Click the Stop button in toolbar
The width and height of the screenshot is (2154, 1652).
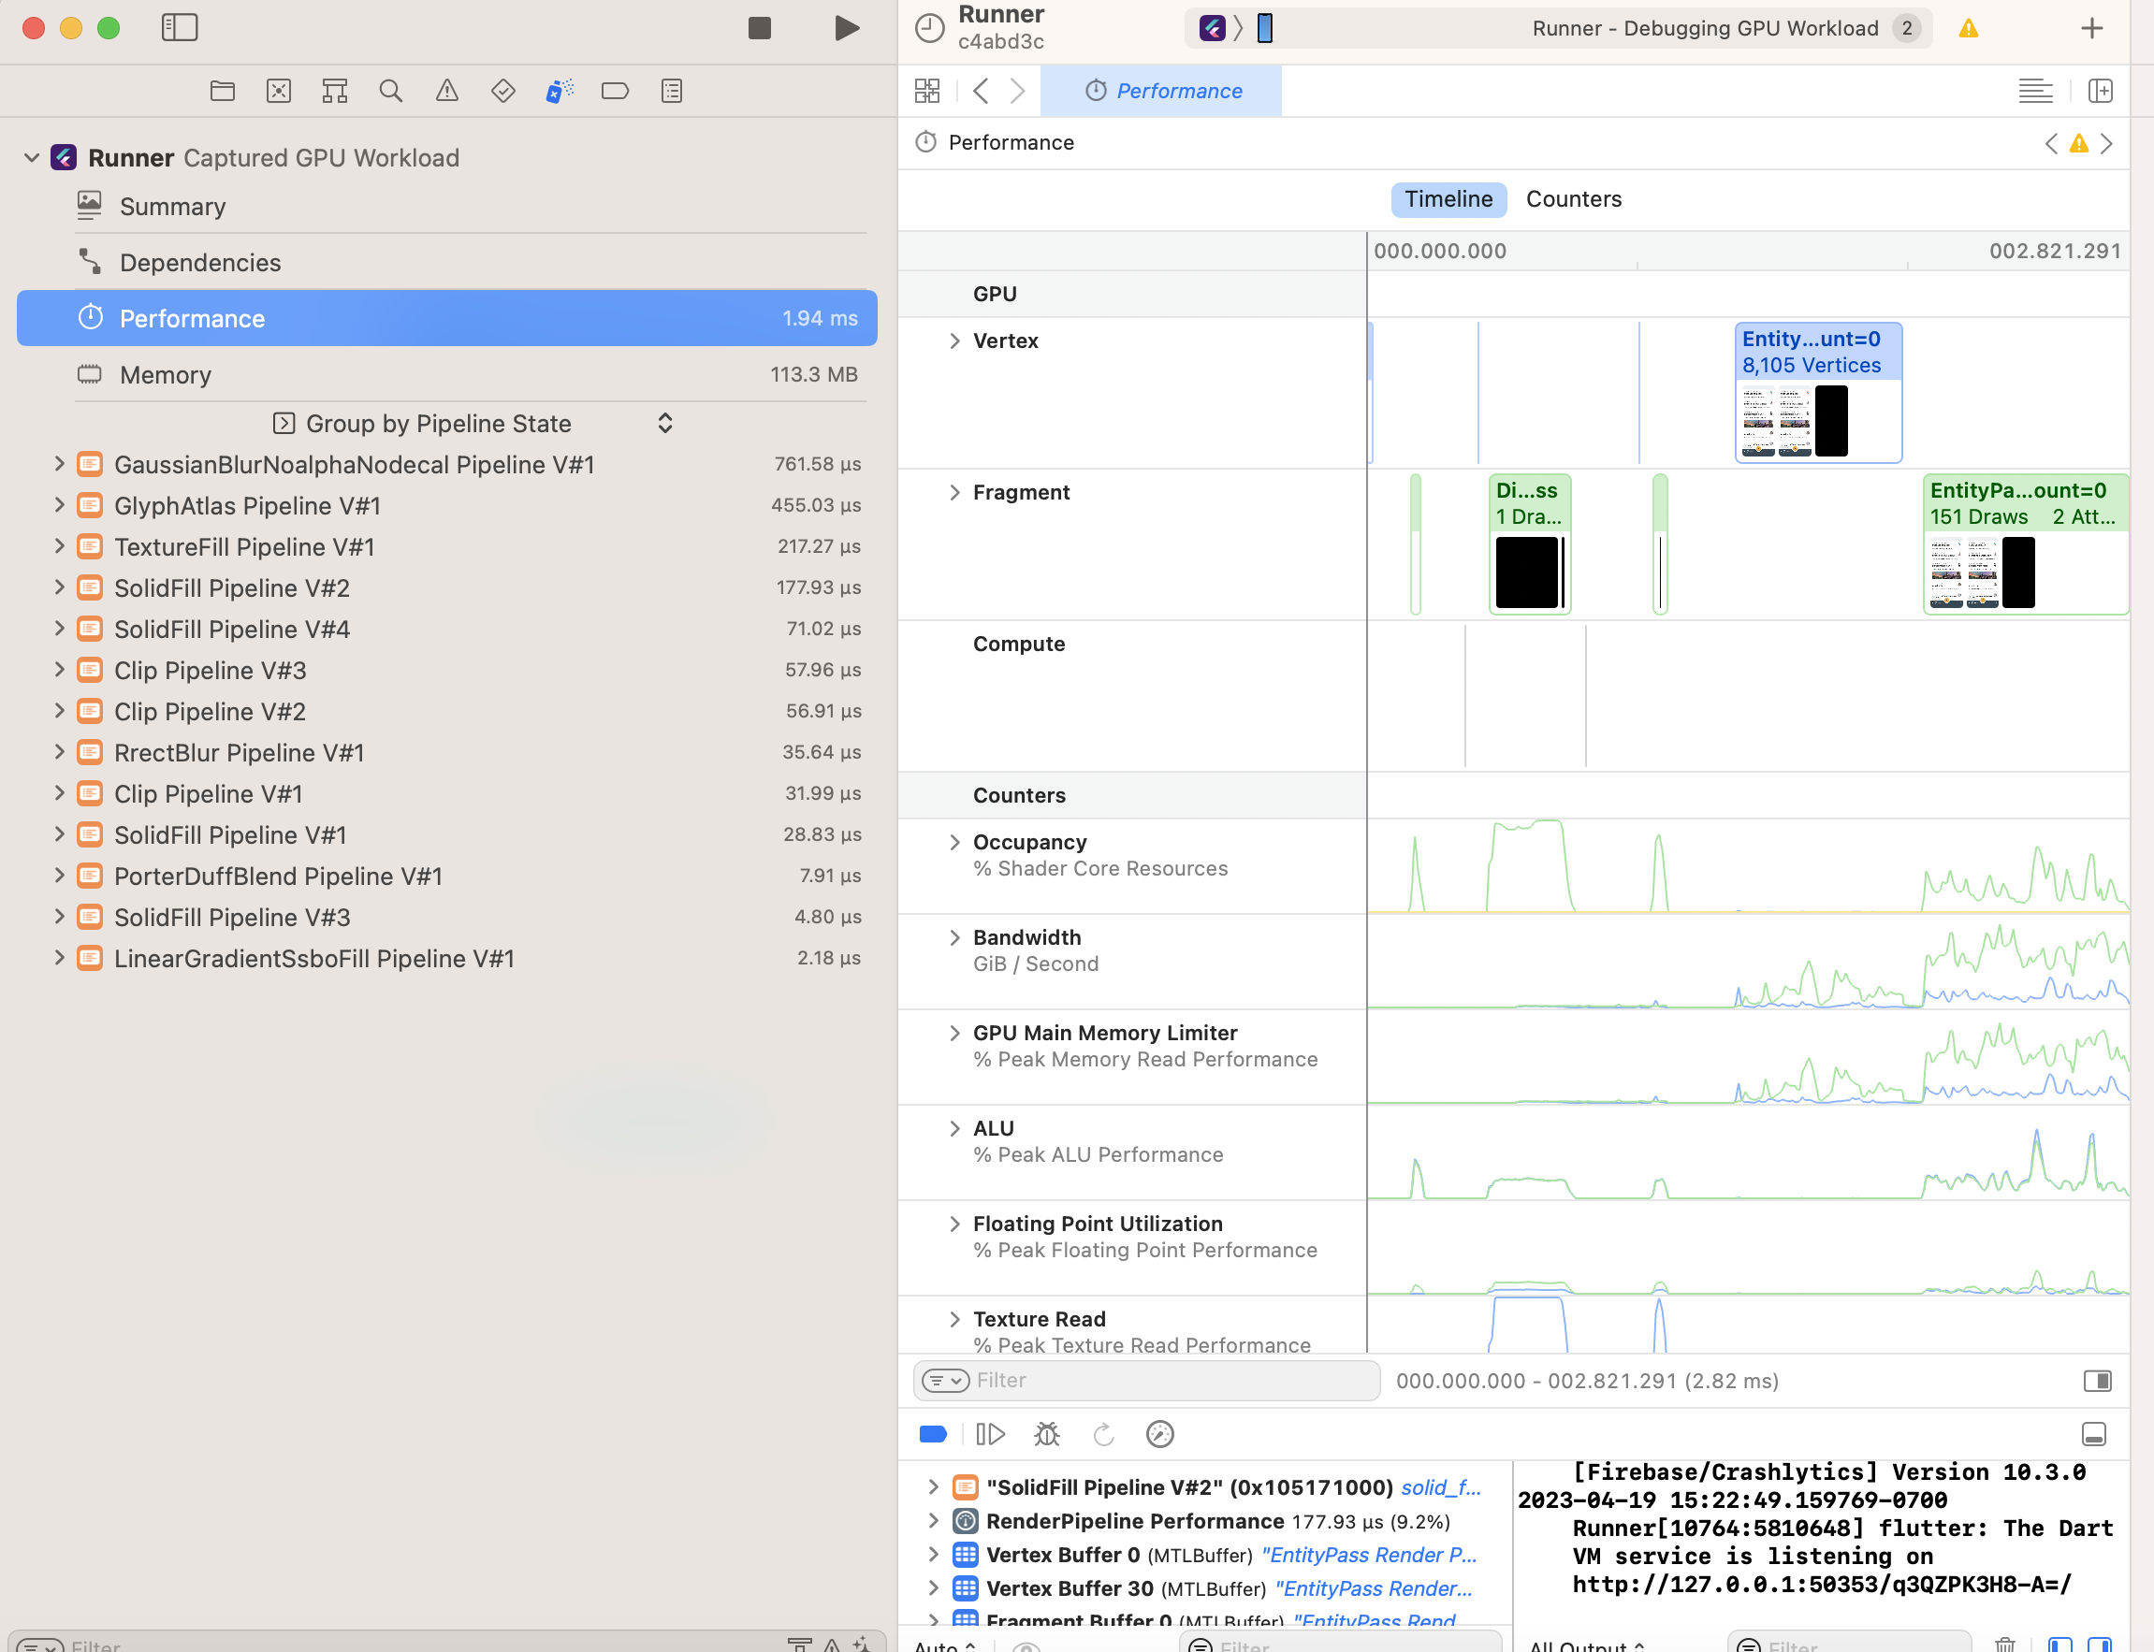(x=758, y=27)
